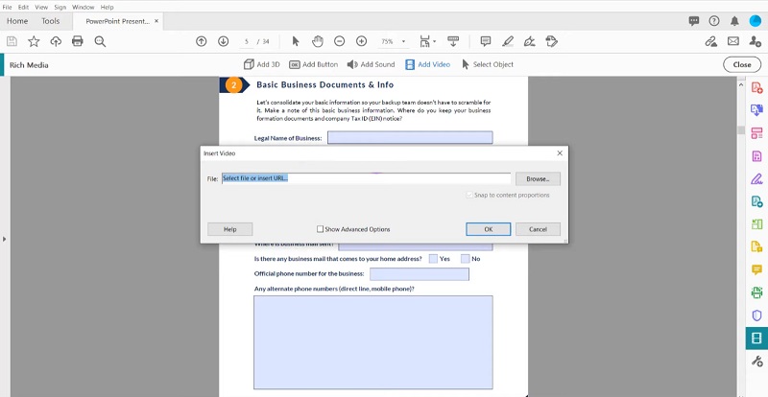Click Add 3D in Rich Media bar
This screenshot has height=397, width=768.
point(261,64)
